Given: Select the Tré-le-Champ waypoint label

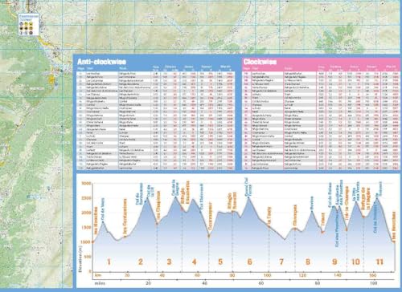Looking at the screenshot, I should [347, 204].
